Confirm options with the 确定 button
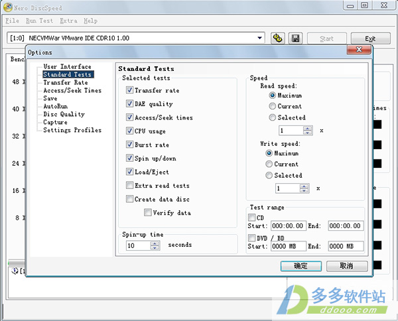 click(x=301, y=266)
